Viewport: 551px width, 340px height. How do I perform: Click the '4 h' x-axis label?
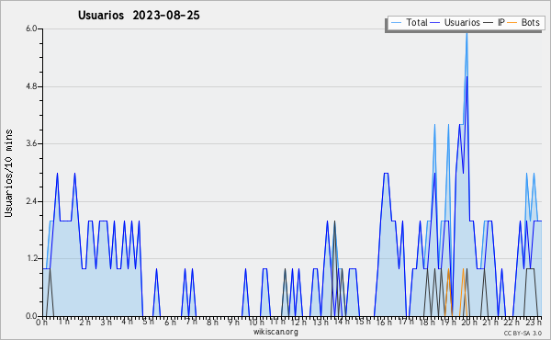click(x=128, y=322)
